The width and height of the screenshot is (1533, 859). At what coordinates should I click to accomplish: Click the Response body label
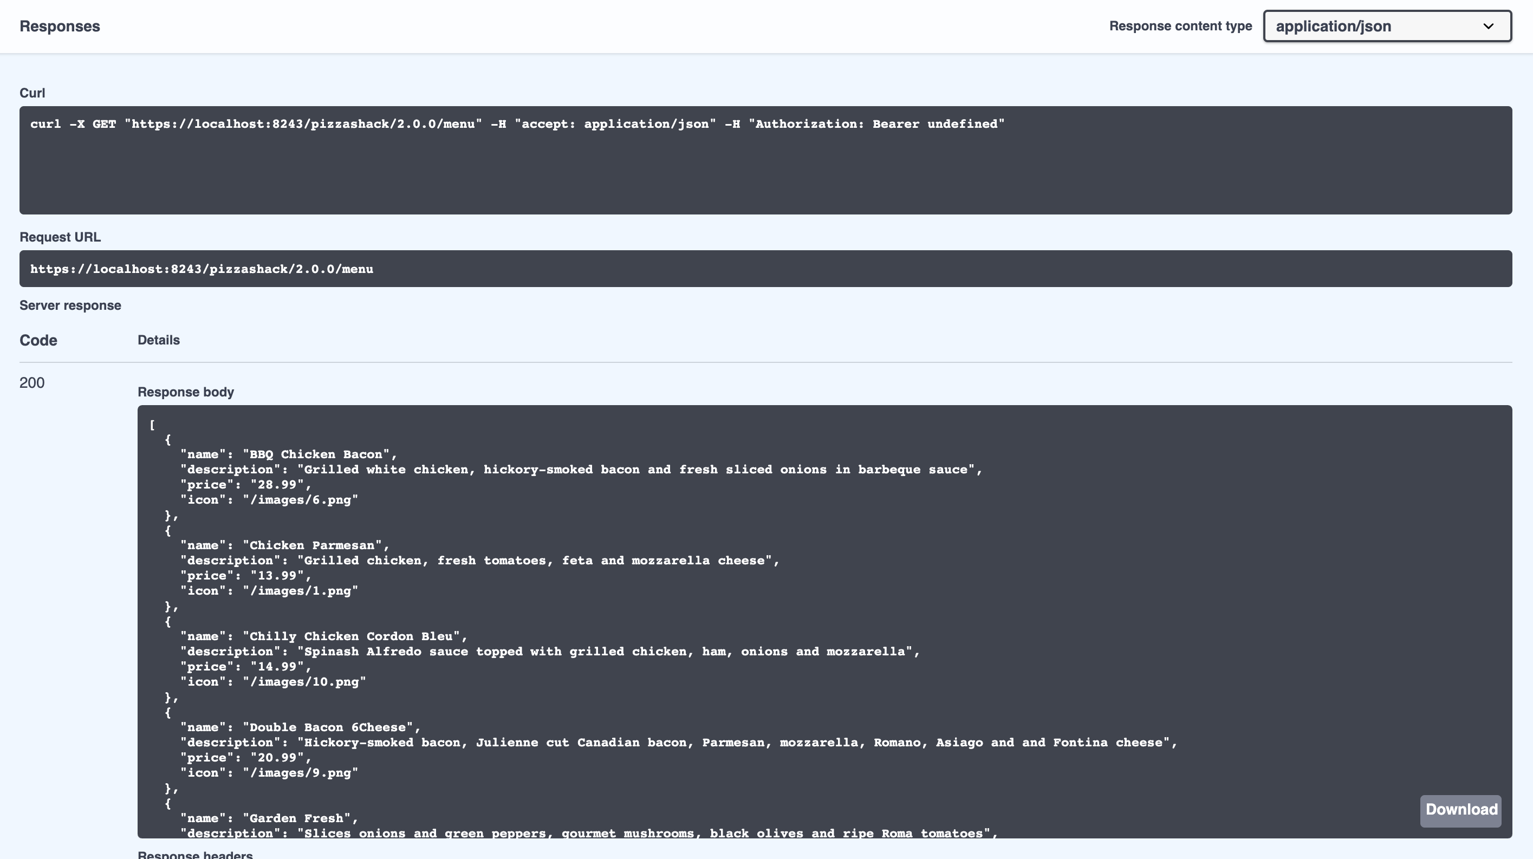(186, 392)
